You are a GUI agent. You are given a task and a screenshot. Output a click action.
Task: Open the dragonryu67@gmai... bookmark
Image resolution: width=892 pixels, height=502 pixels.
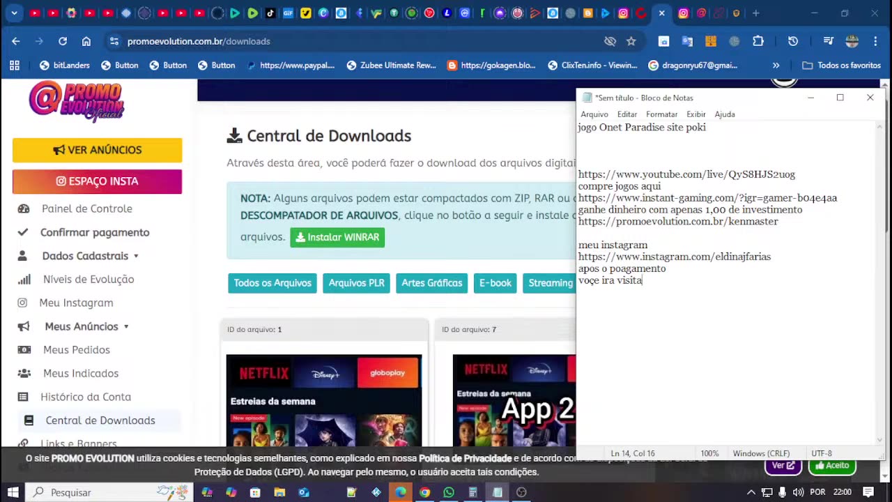pos(693,66)
